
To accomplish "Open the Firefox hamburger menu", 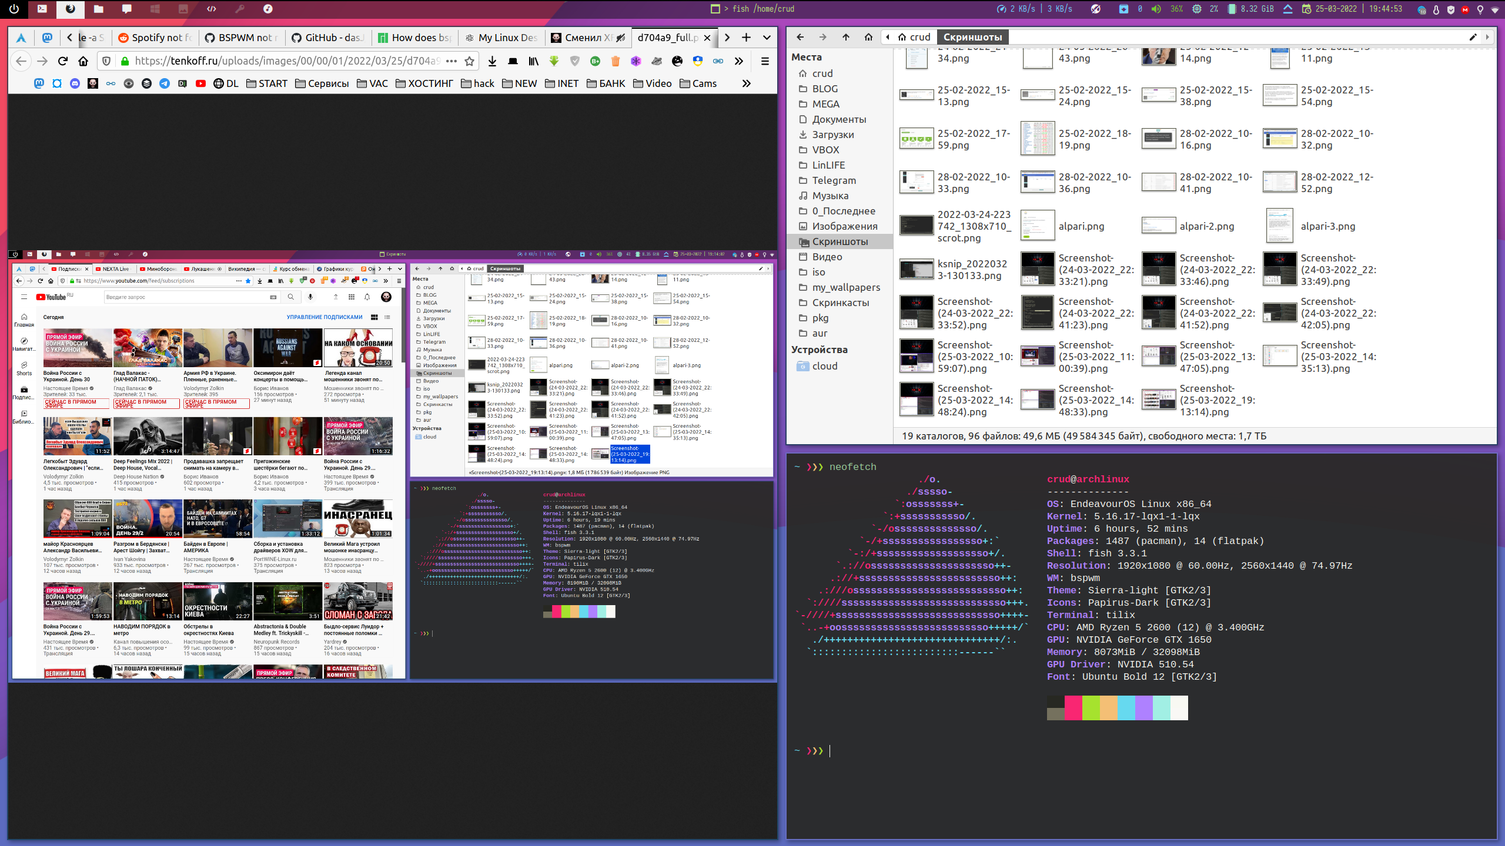I will click(x=765, y=61).
